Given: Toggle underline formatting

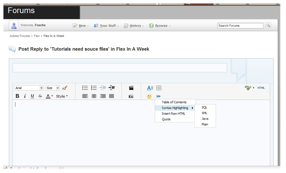Looking at the screenshot, I should click(32, 96).
